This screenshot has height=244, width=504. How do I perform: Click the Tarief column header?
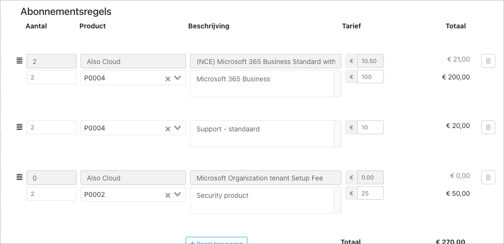tap(351, 26)
